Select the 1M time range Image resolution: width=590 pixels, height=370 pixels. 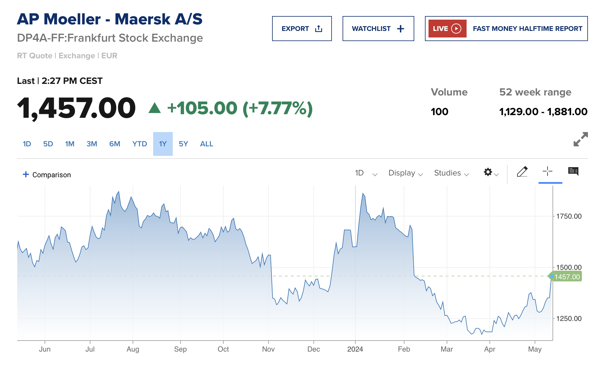(x=70, y=144)
